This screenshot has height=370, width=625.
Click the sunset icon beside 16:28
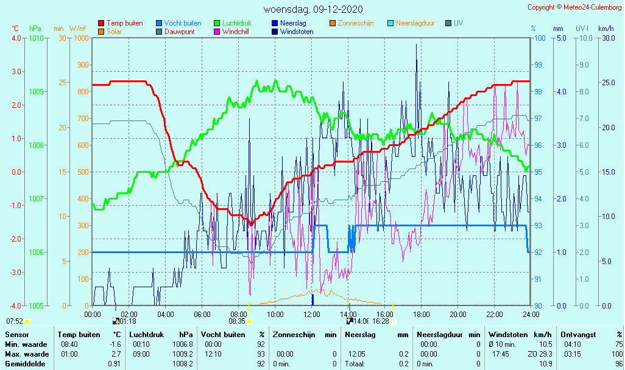click(393, 321)
